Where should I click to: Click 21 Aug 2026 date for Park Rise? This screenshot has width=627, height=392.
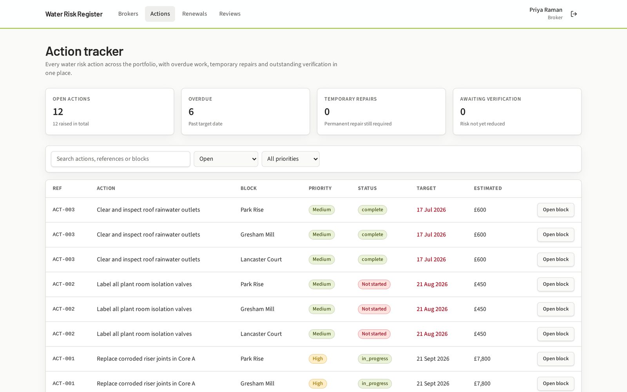(x=432, y=284)
